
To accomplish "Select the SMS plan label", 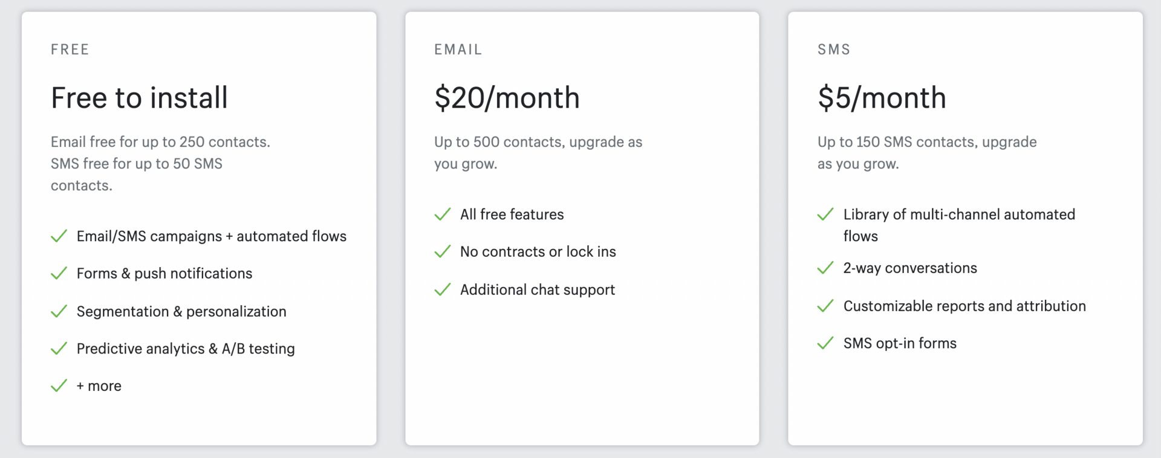I will click(834, 50).
